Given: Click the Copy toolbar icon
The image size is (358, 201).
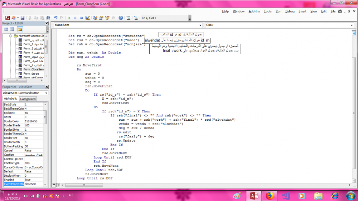Looking at the screenshot, I should tap(36, 18).
